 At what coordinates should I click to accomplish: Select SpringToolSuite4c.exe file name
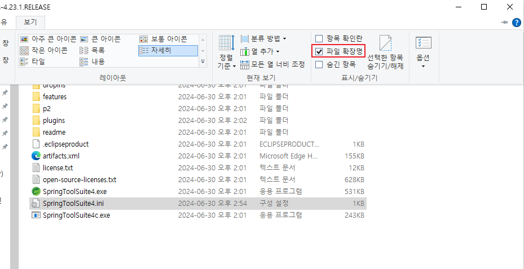[x=77, y=215]
